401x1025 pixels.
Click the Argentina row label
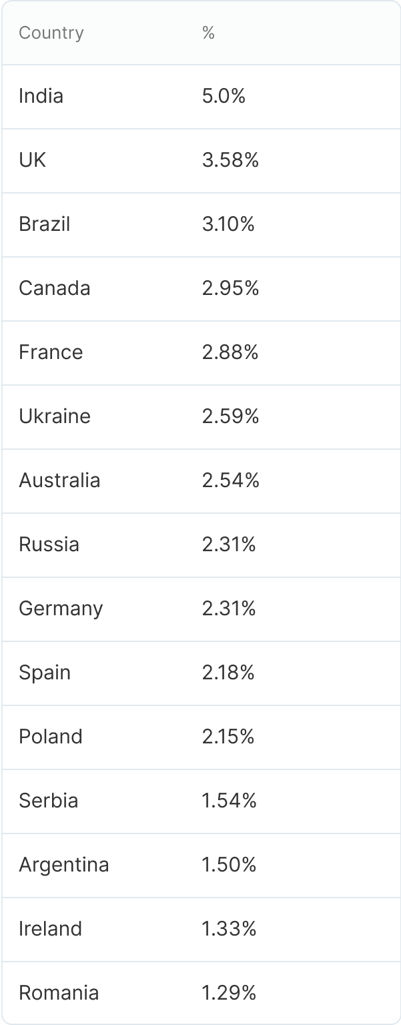point(64,865)
